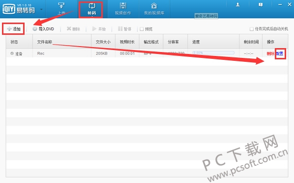Image resolution: width=294 pixels, height=183 pixels.
Task: Click 导入DVD import button
Action: [x=43, y=29]
